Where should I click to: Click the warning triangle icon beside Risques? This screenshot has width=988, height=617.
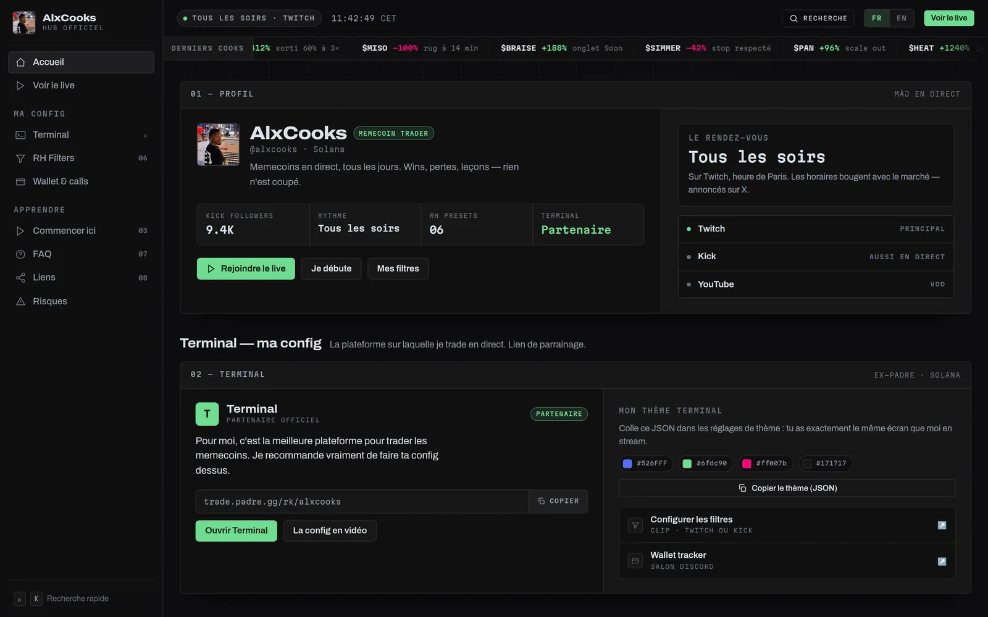(20, 301)
